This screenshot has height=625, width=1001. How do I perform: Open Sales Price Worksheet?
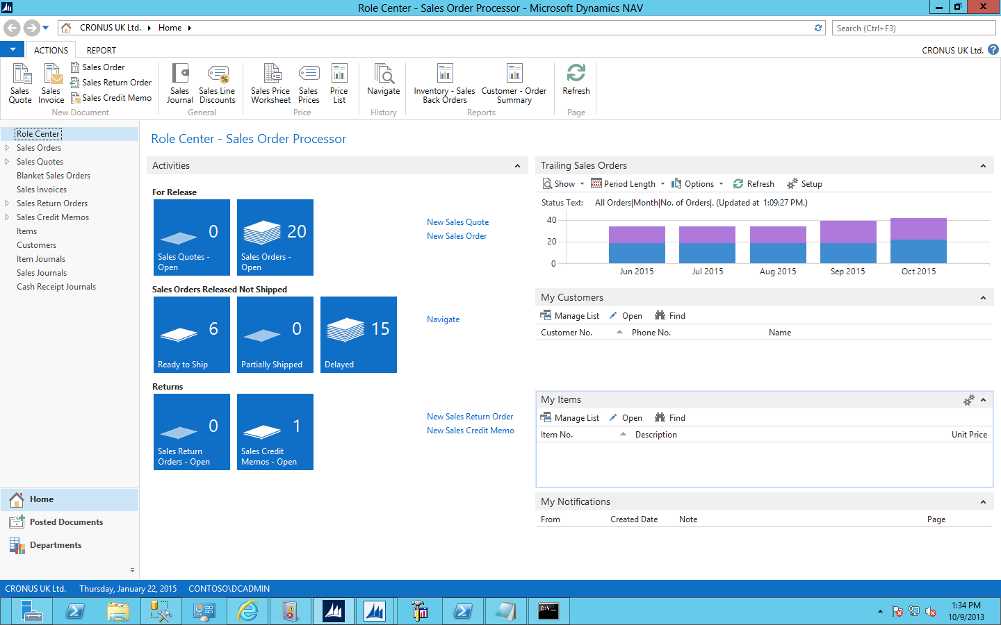pyautogui.click(x=271, y=83)
